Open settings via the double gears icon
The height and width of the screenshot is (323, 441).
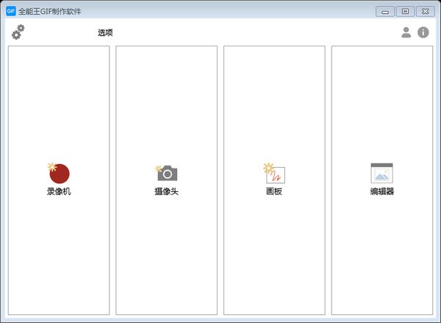18,32
